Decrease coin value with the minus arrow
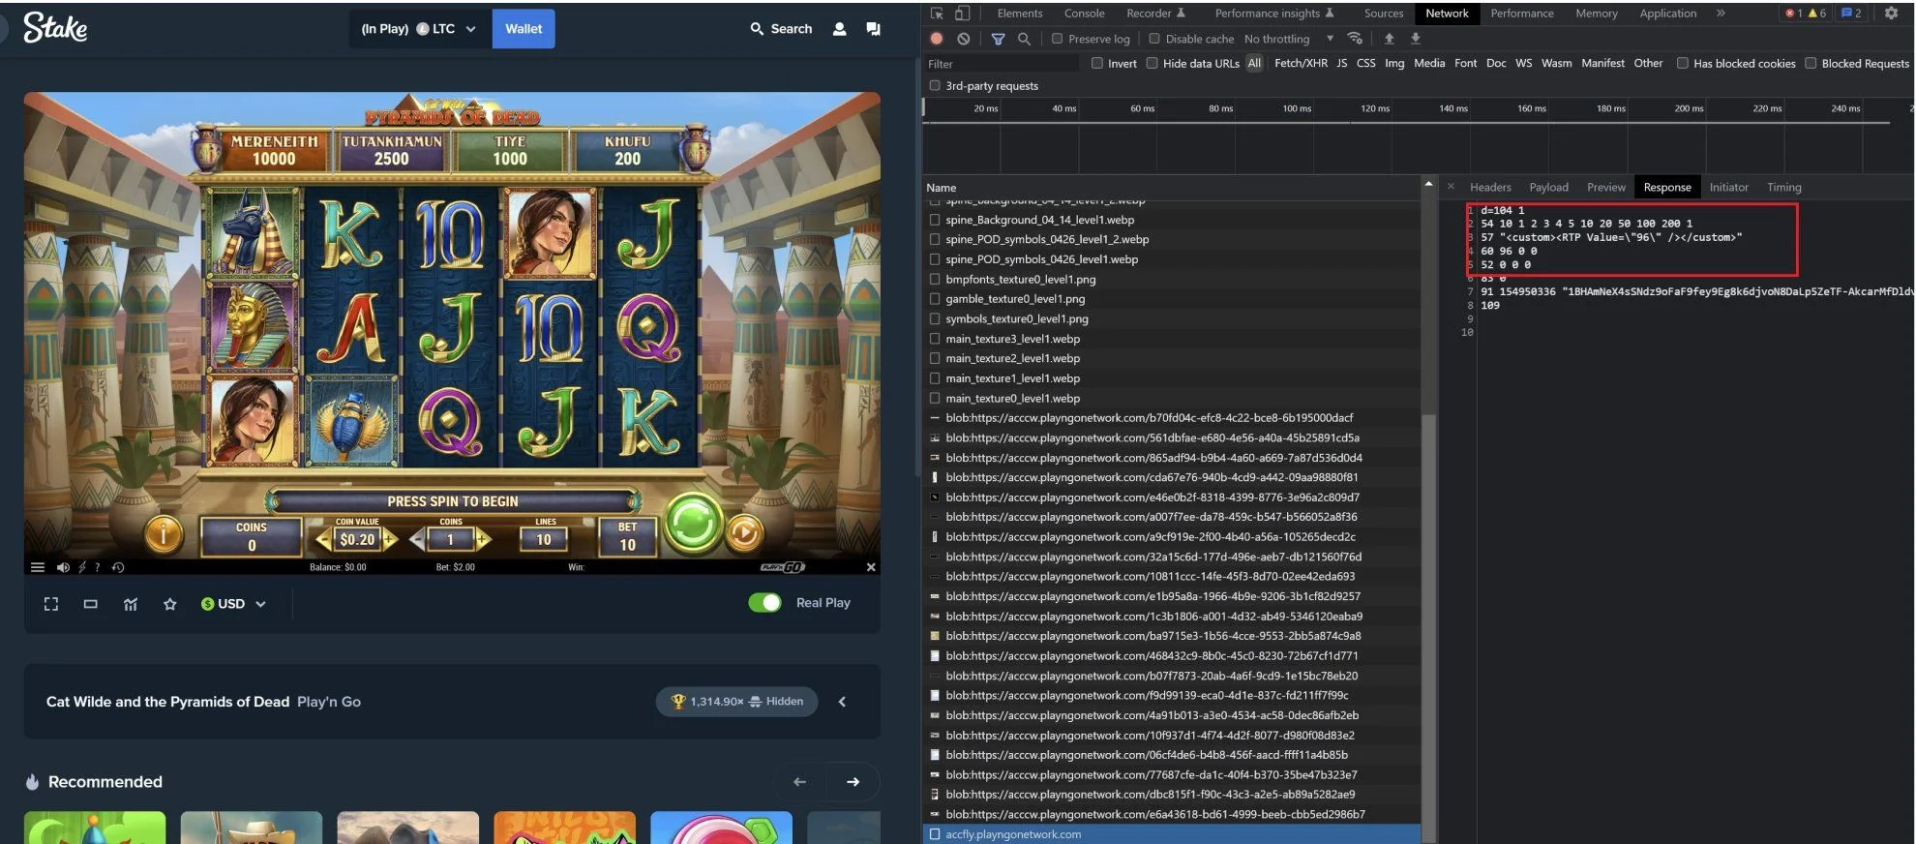This screenshot has width=1916, height=844. tap(324, 539)
